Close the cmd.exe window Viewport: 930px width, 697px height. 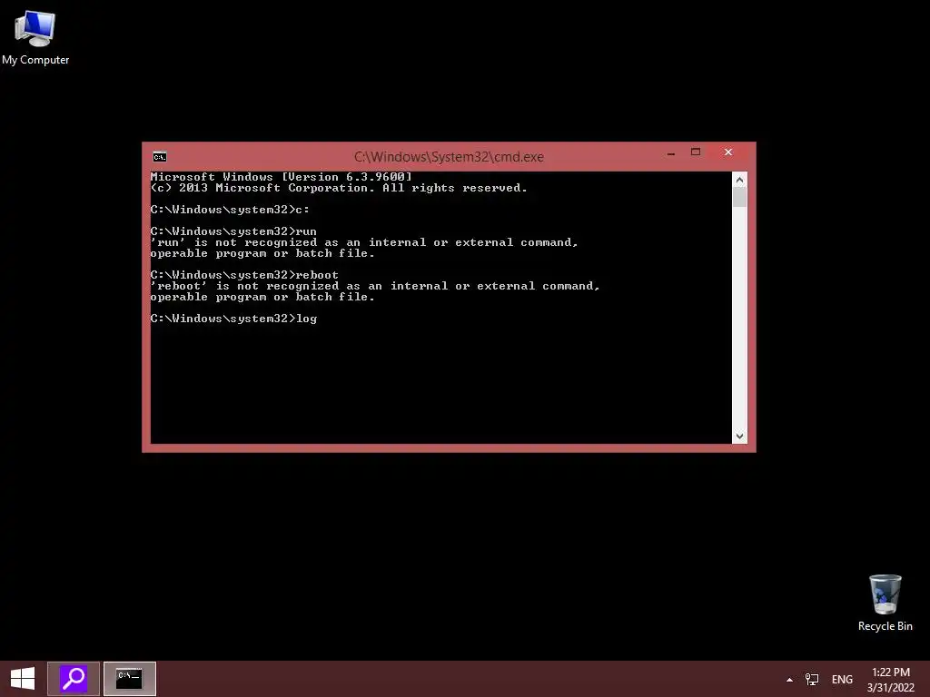728,152
